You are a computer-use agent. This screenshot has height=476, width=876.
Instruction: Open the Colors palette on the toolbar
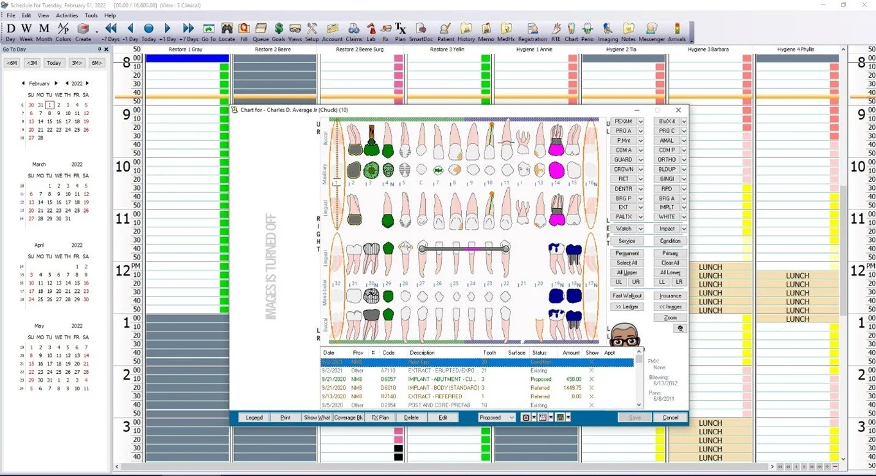pos(63,29)
